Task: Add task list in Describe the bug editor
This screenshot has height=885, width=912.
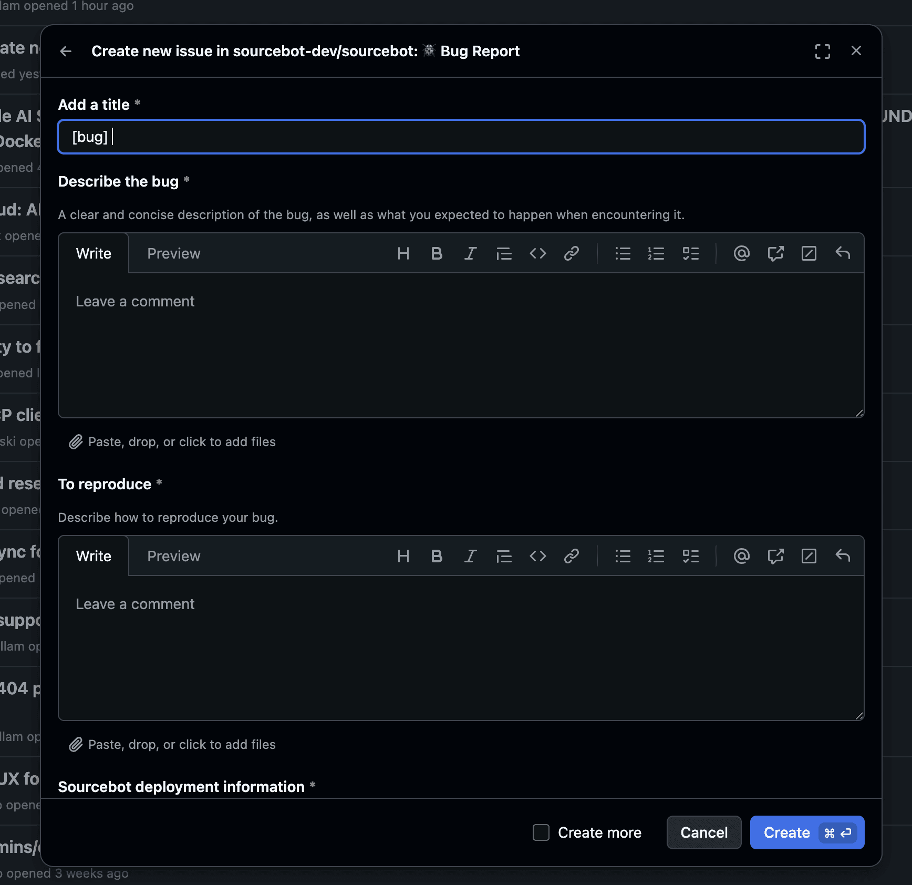Action: (x=690, y=253)
